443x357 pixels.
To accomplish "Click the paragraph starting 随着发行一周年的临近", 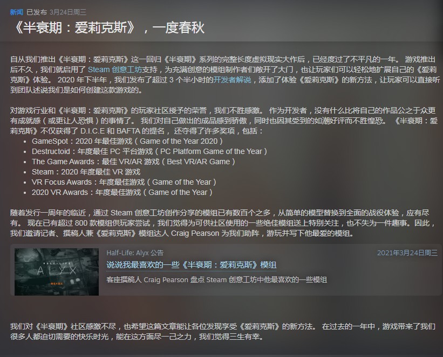I will pyautogui.click(x=223, y=223).
